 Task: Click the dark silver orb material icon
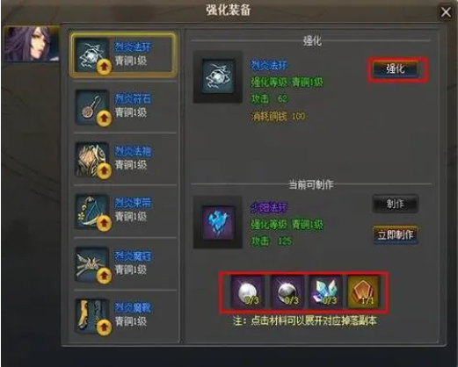287,292
